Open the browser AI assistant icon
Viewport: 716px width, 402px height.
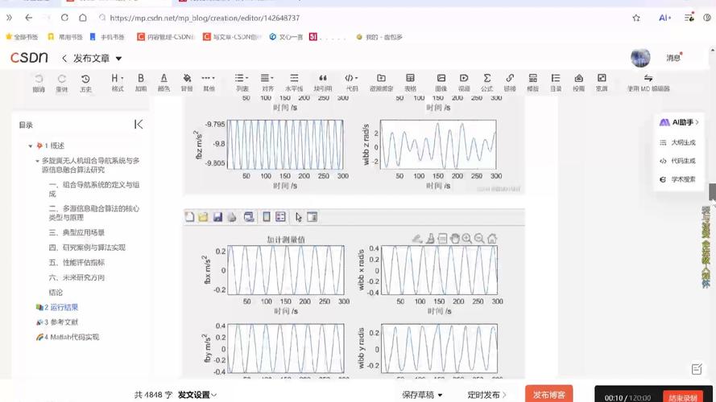tap(665, 18)
